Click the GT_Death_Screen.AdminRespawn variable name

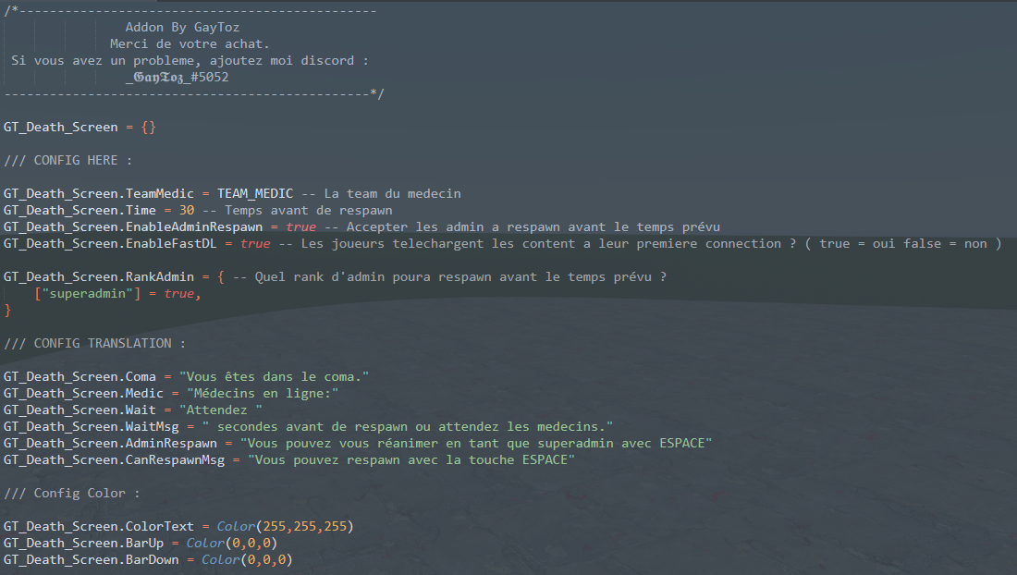point(110,444)
